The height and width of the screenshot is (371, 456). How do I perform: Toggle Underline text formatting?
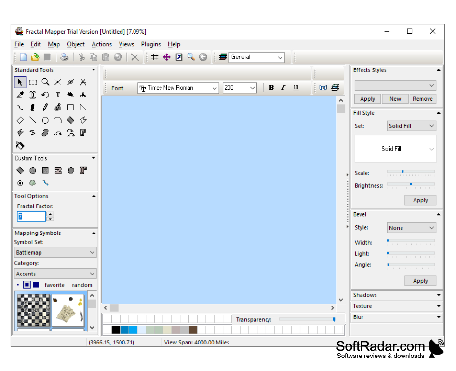[296, 88]
